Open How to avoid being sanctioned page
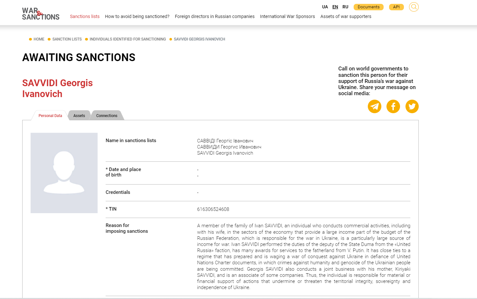 tap(137, 16)
